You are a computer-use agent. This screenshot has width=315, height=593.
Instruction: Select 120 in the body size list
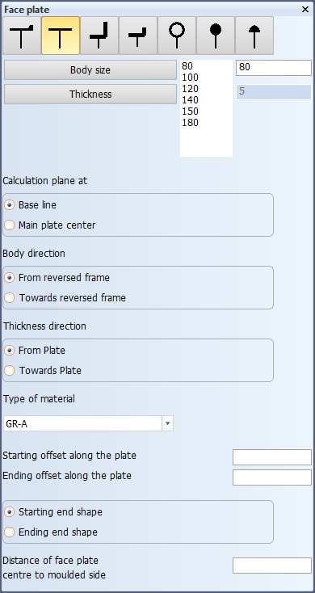click(x=190, y=89)
